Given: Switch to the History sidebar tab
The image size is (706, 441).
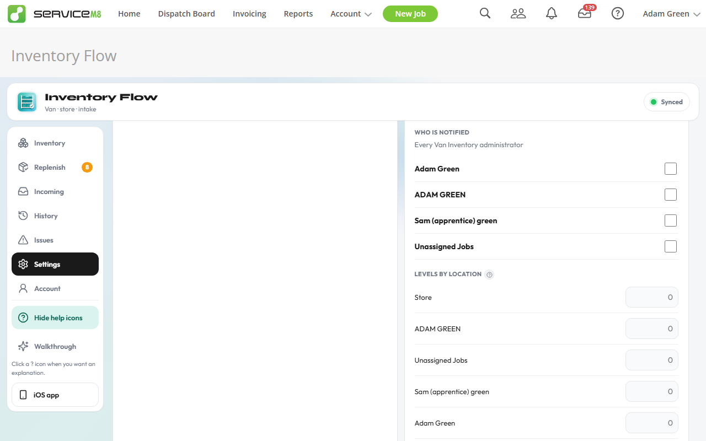Looking at the screenshot, I should (55, 216).
